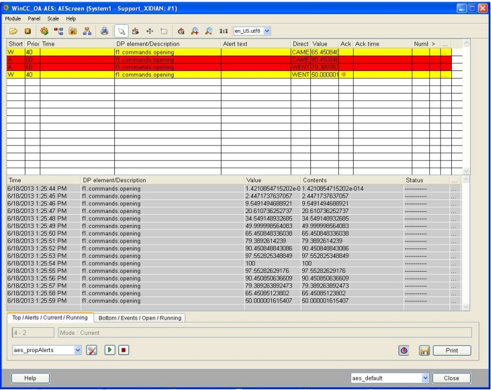
Task: Click the open folder icon in toolbar
Action: 12,30
